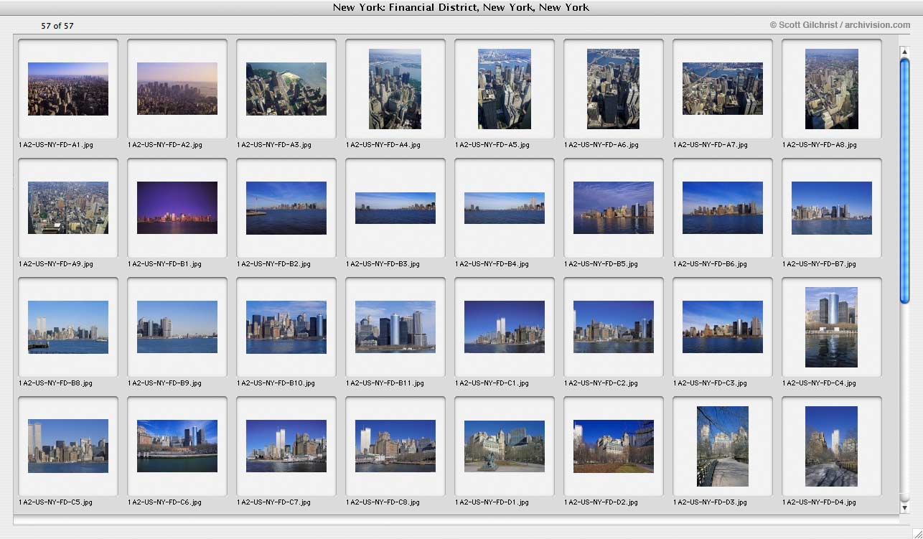
Task: Open thumbnail 1A2-US-NY-FD-A7.jpg
Action: 723,89
